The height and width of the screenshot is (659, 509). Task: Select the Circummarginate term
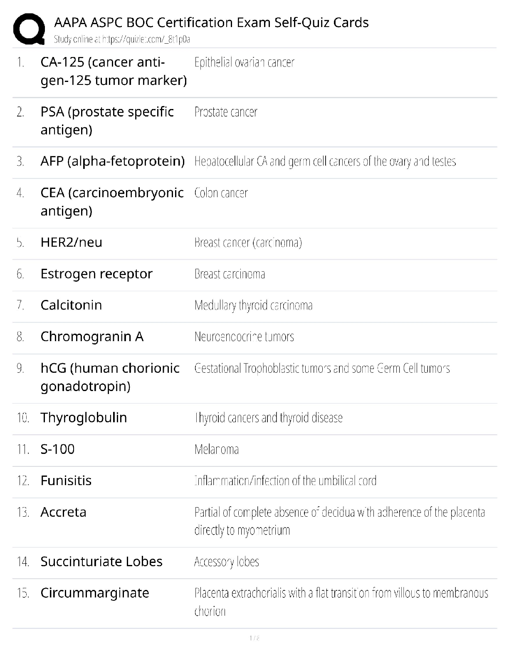coord(94,593)
